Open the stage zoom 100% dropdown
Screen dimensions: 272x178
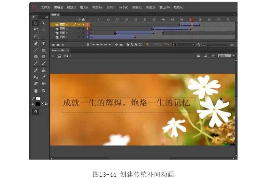[x=233, y=56]
